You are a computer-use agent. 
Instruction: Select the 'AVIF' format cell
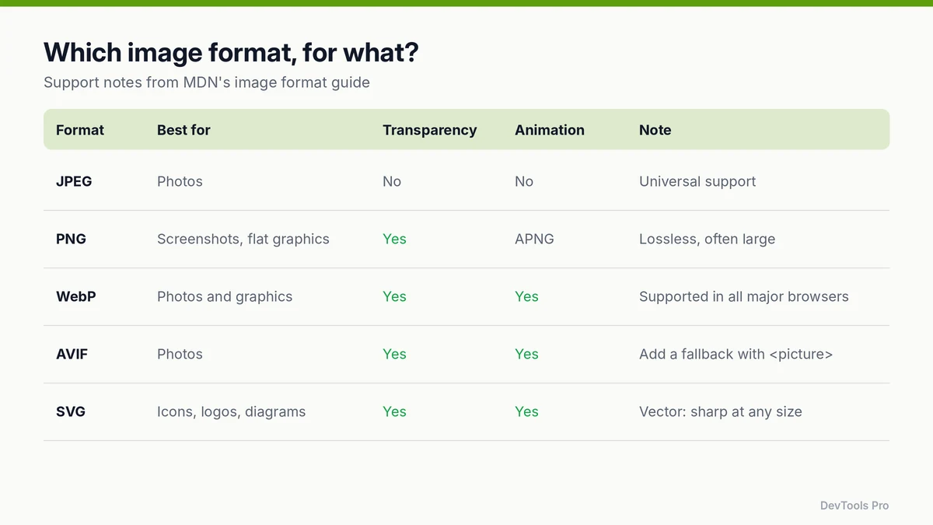point(72,354)
